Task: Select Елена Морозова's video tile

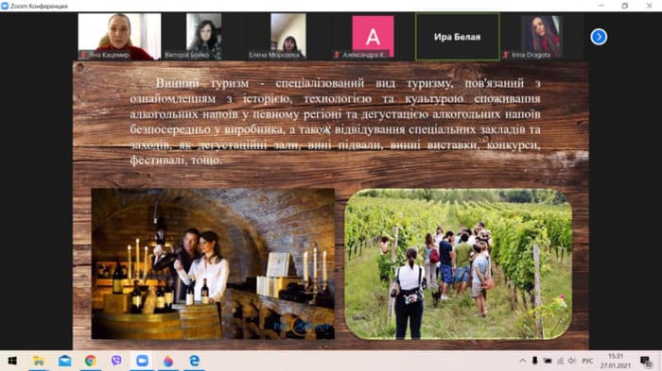Action: [288, 37]
